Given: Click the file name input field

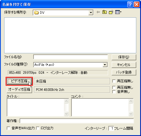Looking at the screenshot, I should click(71, 57).
